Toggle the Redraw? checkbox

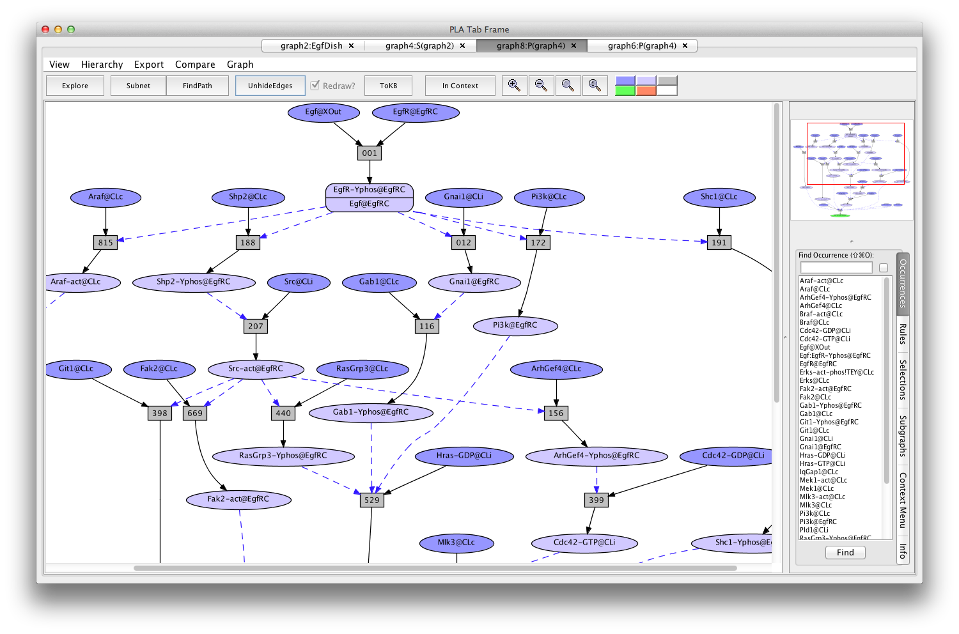point(315,85)
